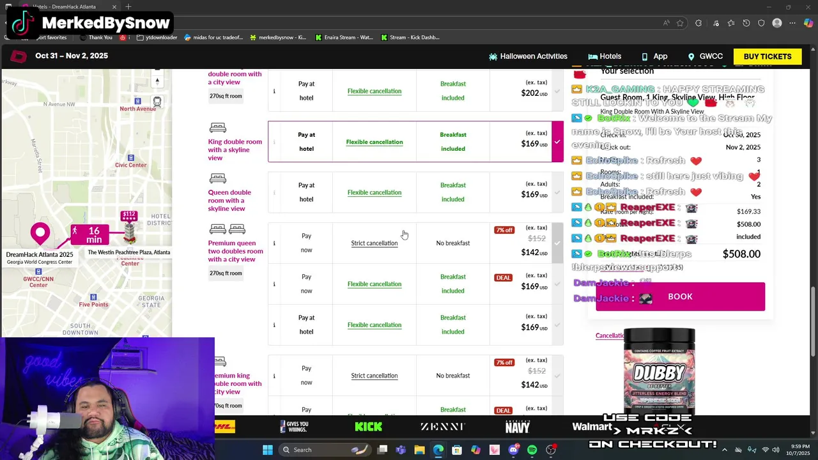Open the Copilot app on the taskbar

[x=475, y=450]
